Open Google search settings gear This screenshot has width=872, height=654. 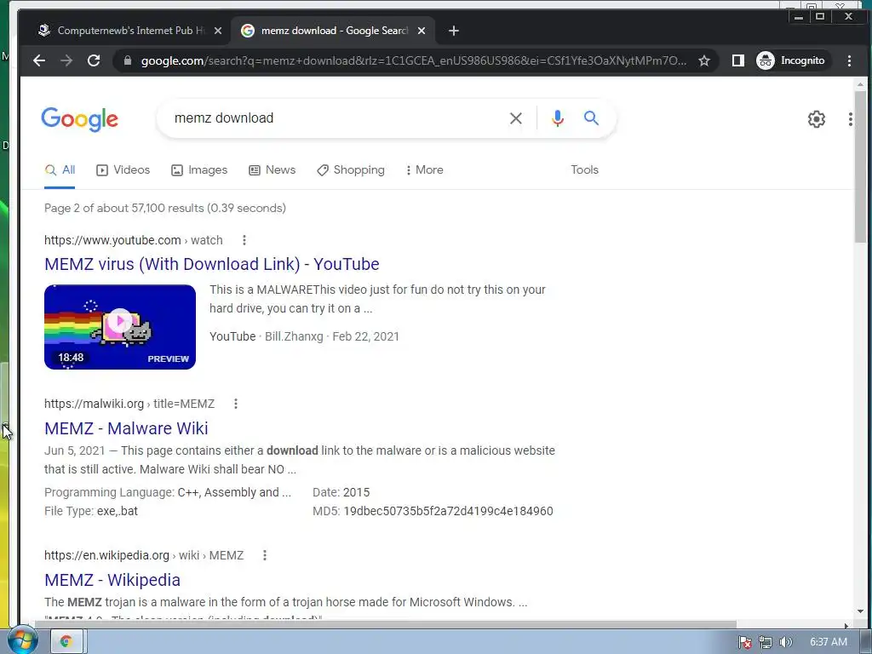[x=817, y=119]
